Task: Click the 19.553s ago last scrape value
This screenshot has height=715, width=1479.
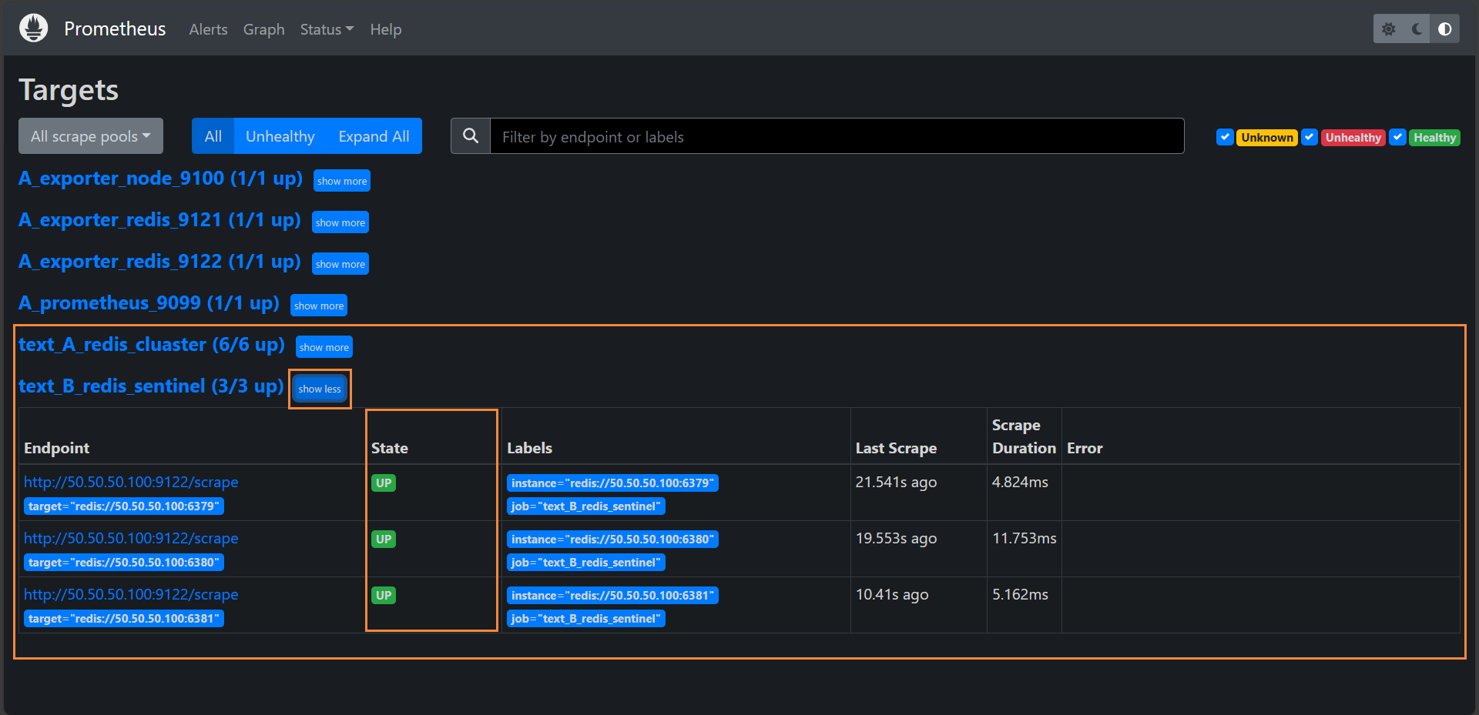Action: tap(896, 538)
